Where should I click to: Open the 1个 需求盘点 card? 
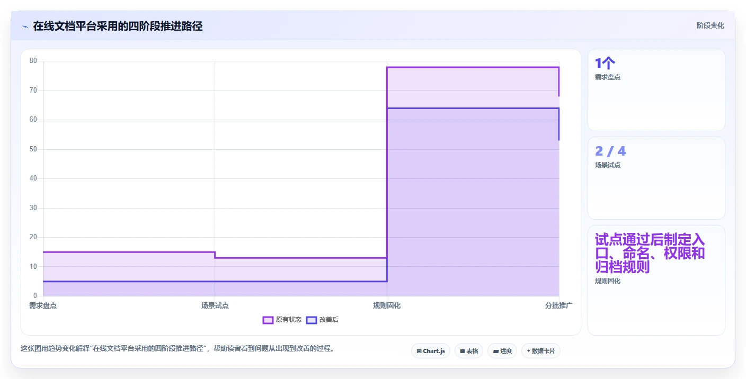pos(656,90)
